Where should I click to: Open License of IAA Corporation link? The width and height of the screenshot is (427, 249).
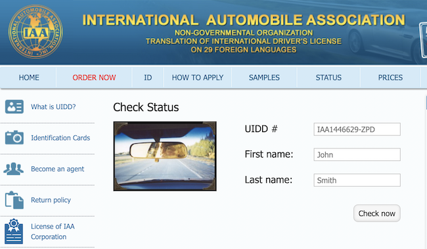(53, 231)
